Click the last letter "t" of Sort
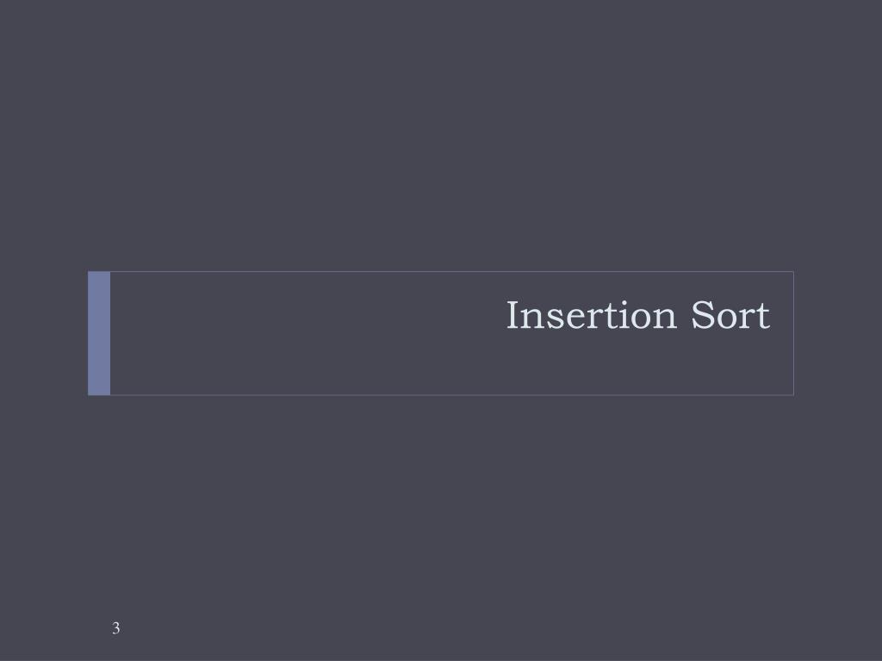This screenshot has height=661, width=882. [763, 317]
